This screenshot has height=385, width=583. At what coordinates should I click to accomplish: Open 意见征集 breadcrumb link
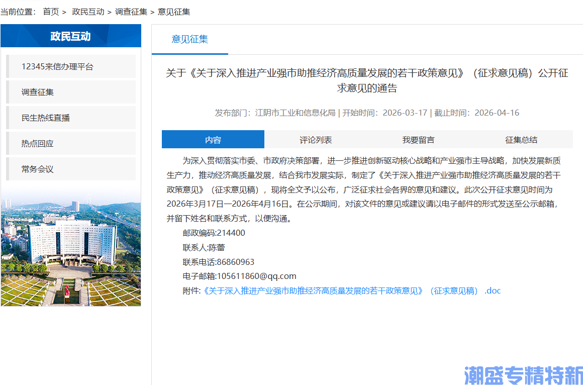point(173,12)
